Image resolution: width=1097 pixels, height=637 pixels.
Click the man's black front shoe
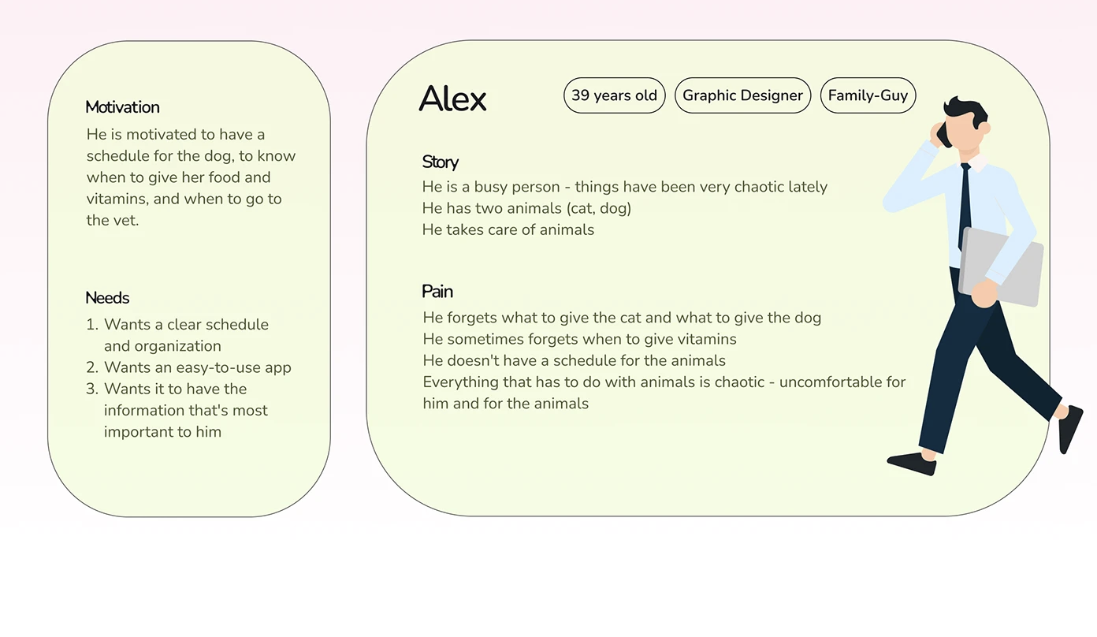912,464
